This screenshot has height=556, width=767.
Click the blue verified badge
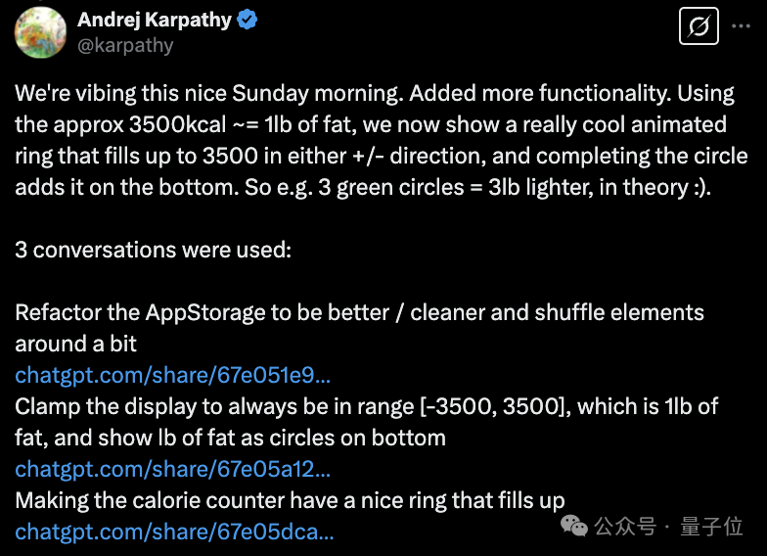click(247, 20)
